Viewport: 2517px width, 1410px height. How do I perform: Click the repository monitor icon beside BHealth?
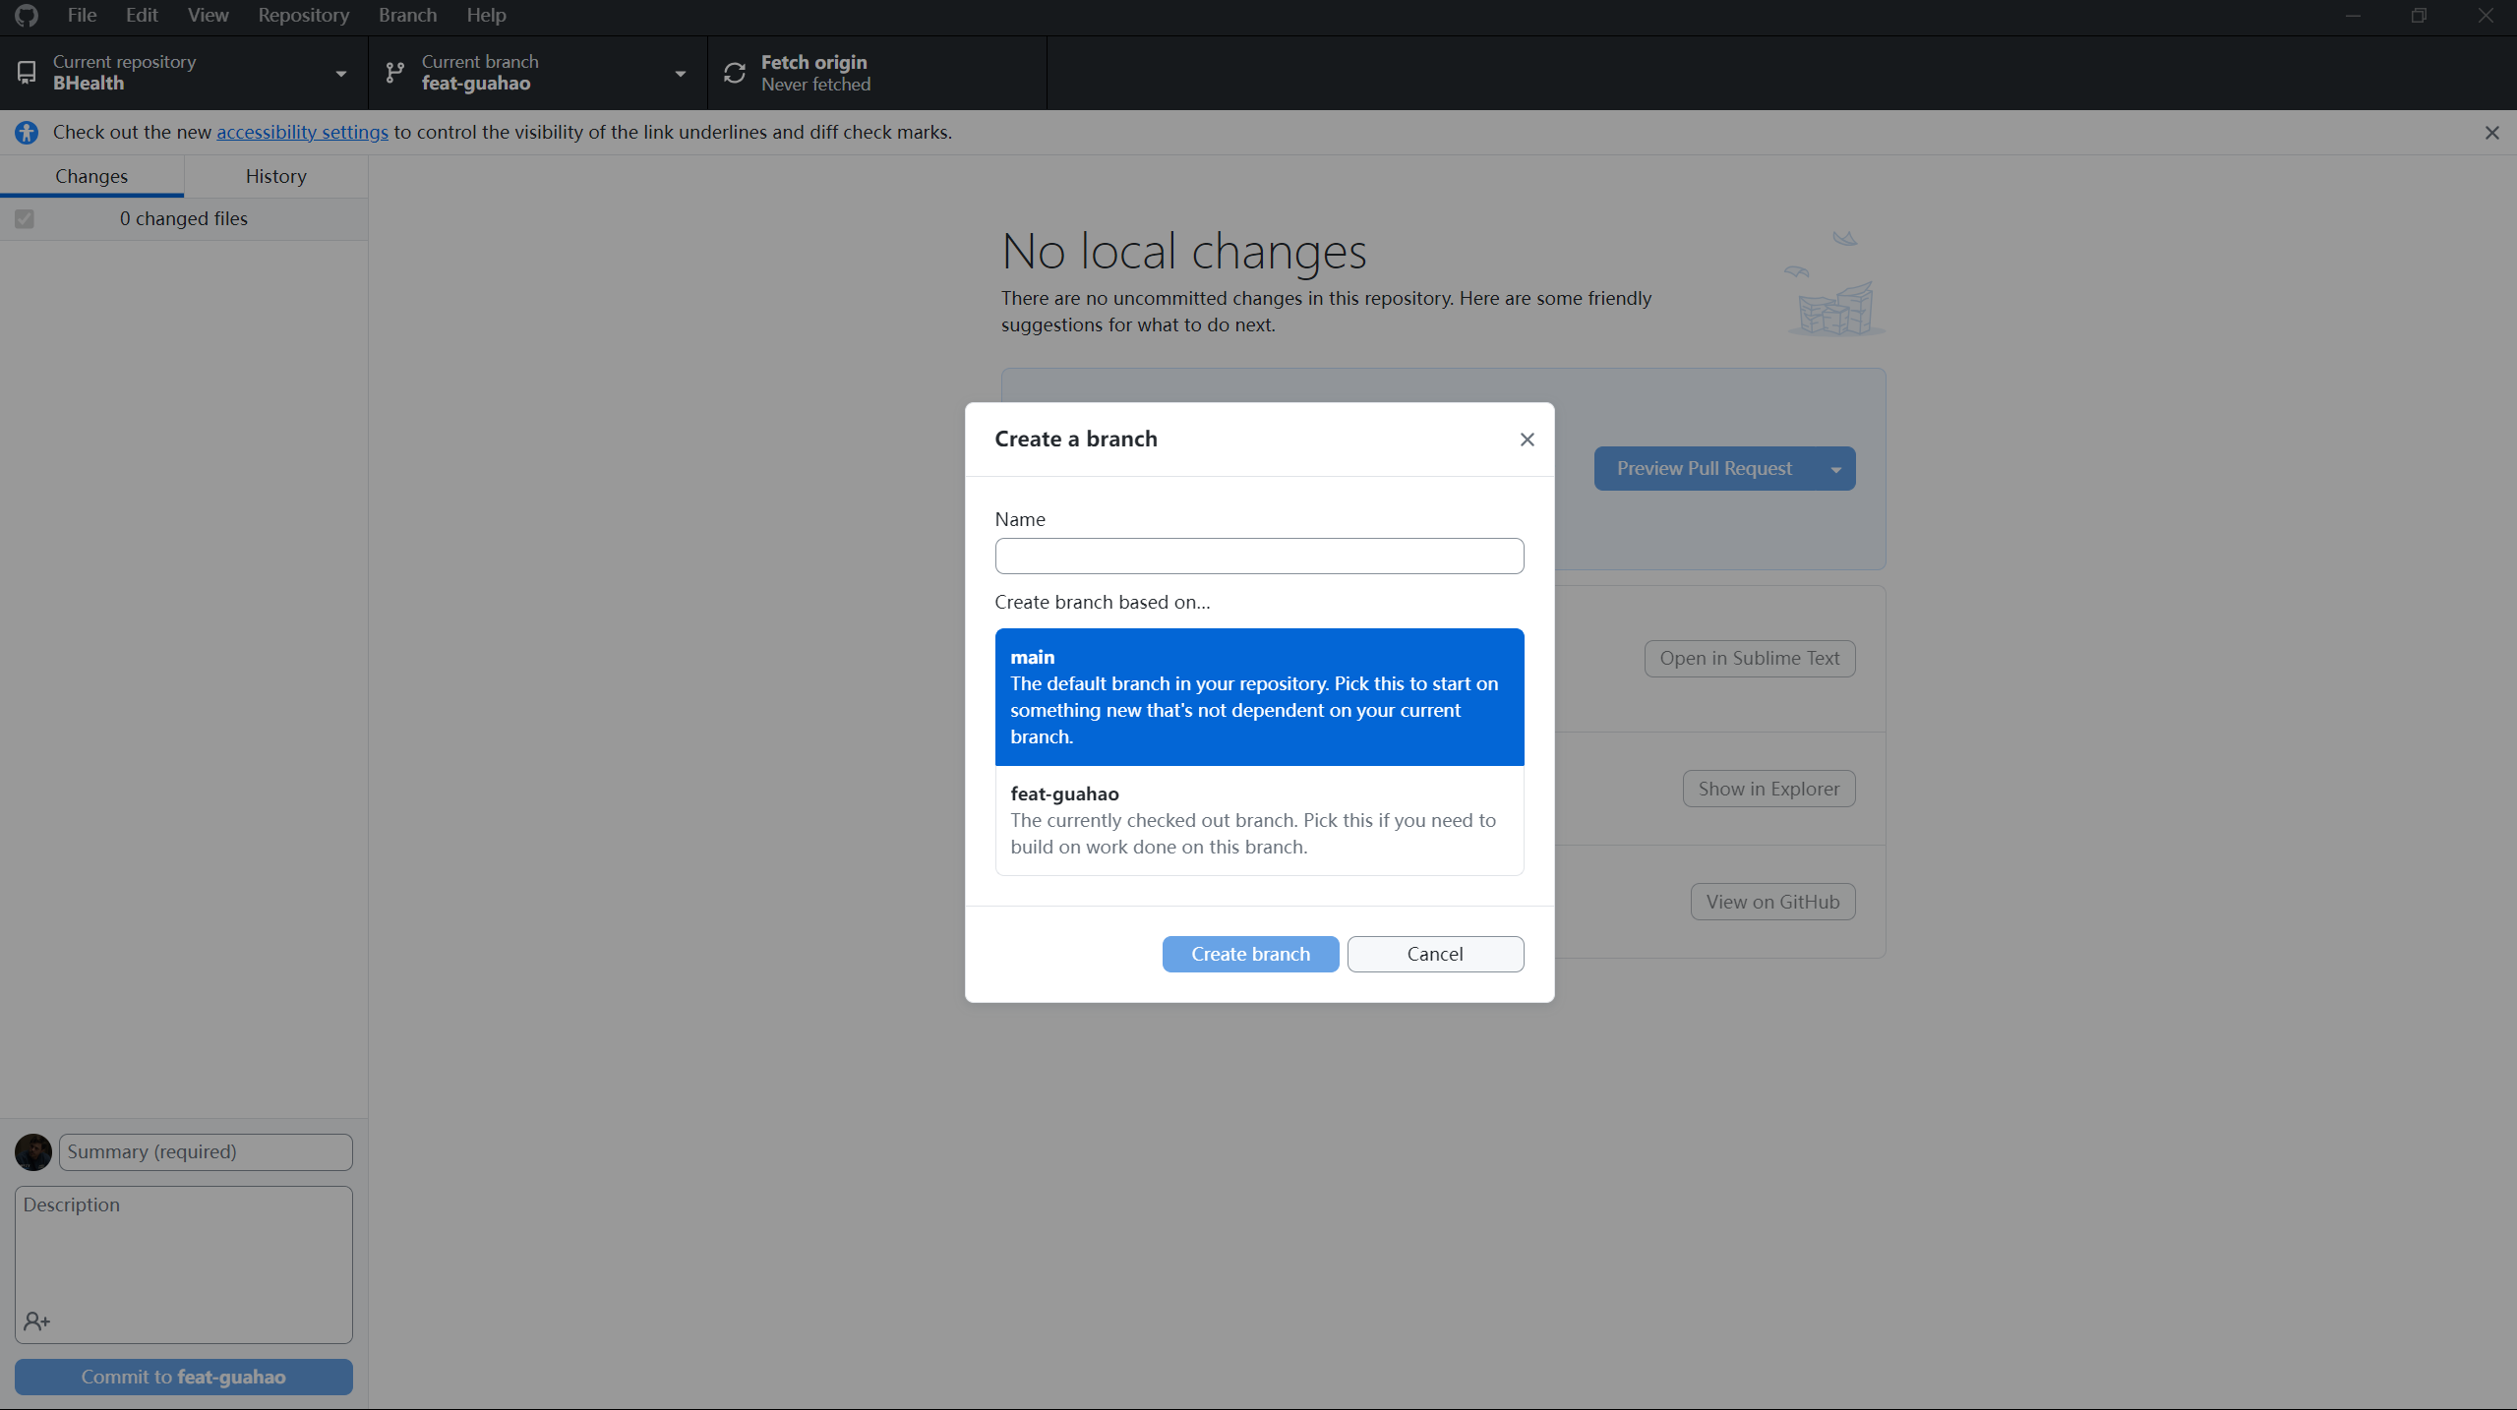click(x=27, y=73)
